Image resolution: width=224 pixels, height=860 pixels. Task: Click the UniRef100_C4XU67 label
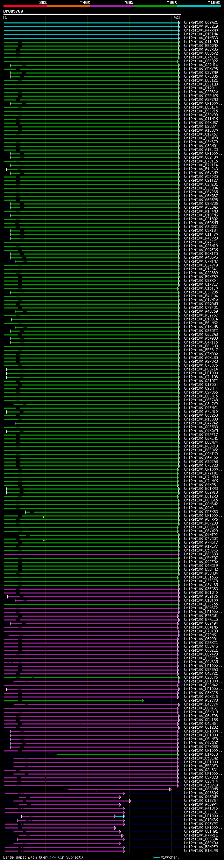[201, 123]
